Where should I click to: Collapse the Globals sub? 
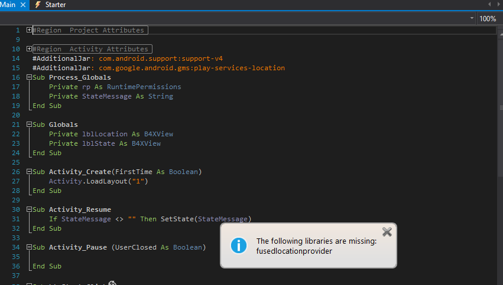pos(30,125)
